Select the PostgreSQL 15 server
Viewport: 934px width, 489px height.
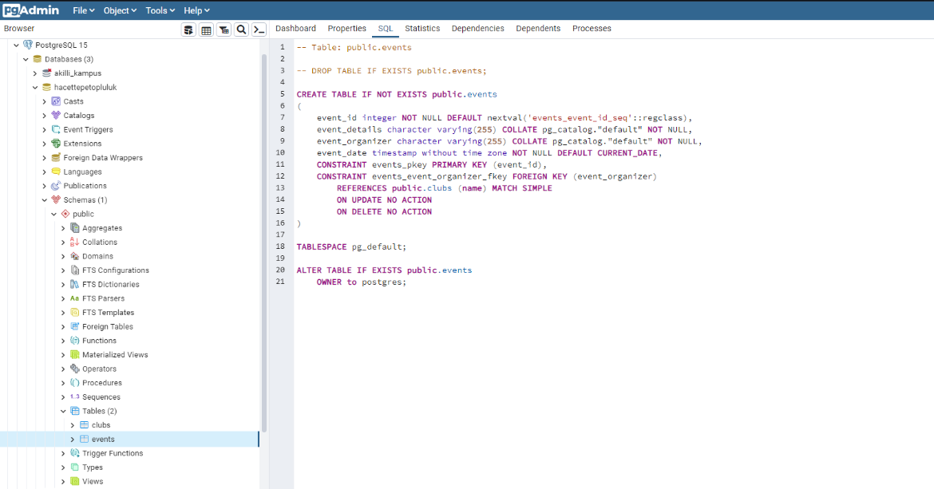click(x=65, y=45)
